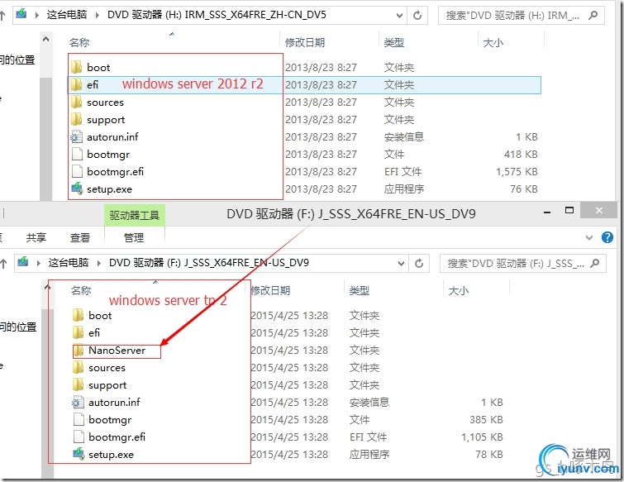Viewport: 624px width, 482px height.
Task: Select autorun.inf file icon in H: drive window
Action: tap(76, 136)
